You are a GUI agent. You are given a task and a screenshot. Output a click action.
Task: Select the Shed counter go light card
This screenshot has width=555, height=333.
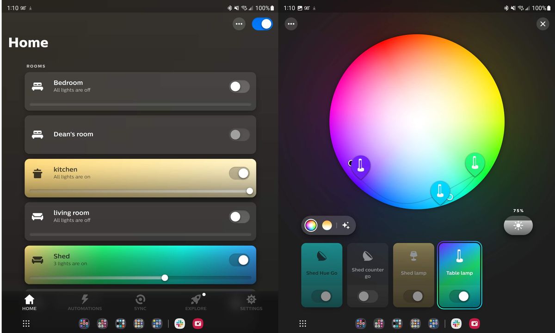click(368, 275)
